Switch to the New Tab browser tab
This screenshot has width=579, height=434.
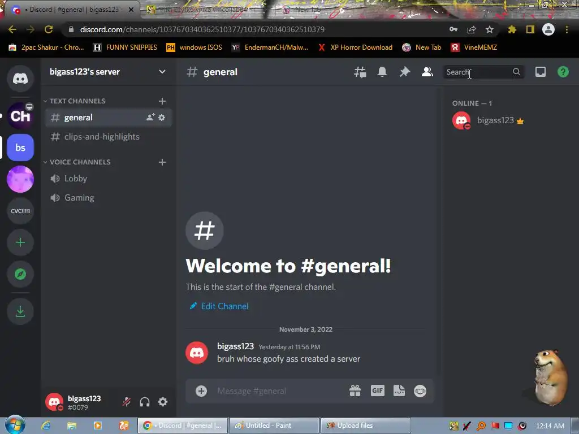click(306, 10)
